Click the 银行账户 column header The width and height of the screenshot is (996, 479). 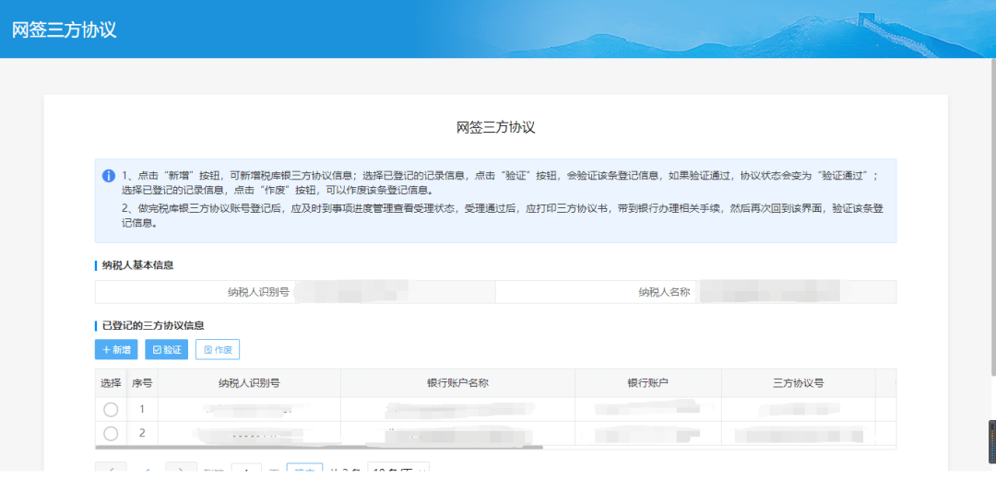(647, 383)
